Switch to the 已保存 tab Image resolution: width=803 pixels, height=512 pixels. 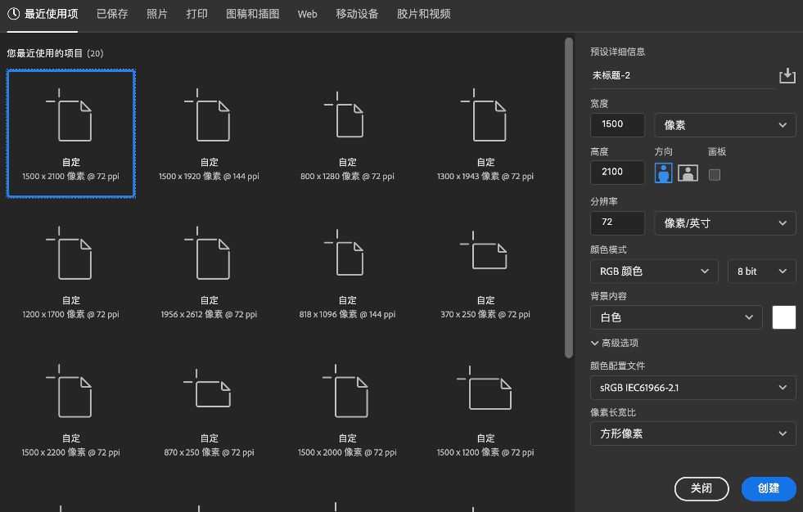pyautogui.click(x=112, y=15)
